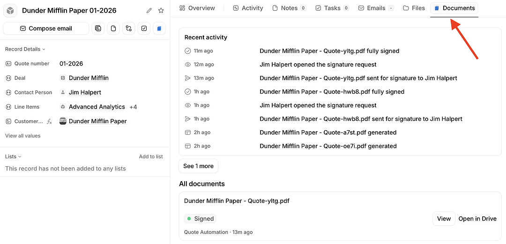Click the Contact Person attribute icon

coord(8,92)
